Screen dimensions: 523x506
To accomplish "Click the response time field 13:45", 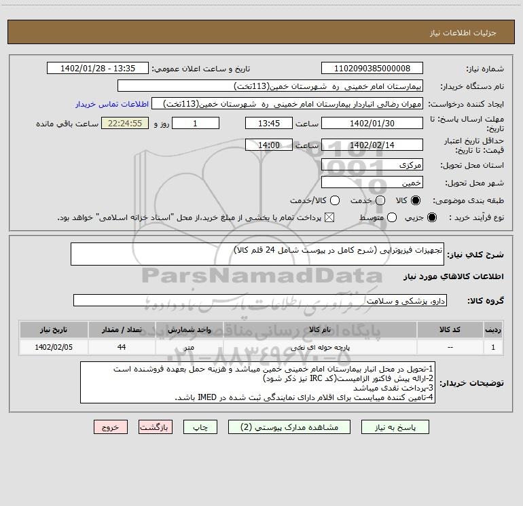I will coord(269,123).
